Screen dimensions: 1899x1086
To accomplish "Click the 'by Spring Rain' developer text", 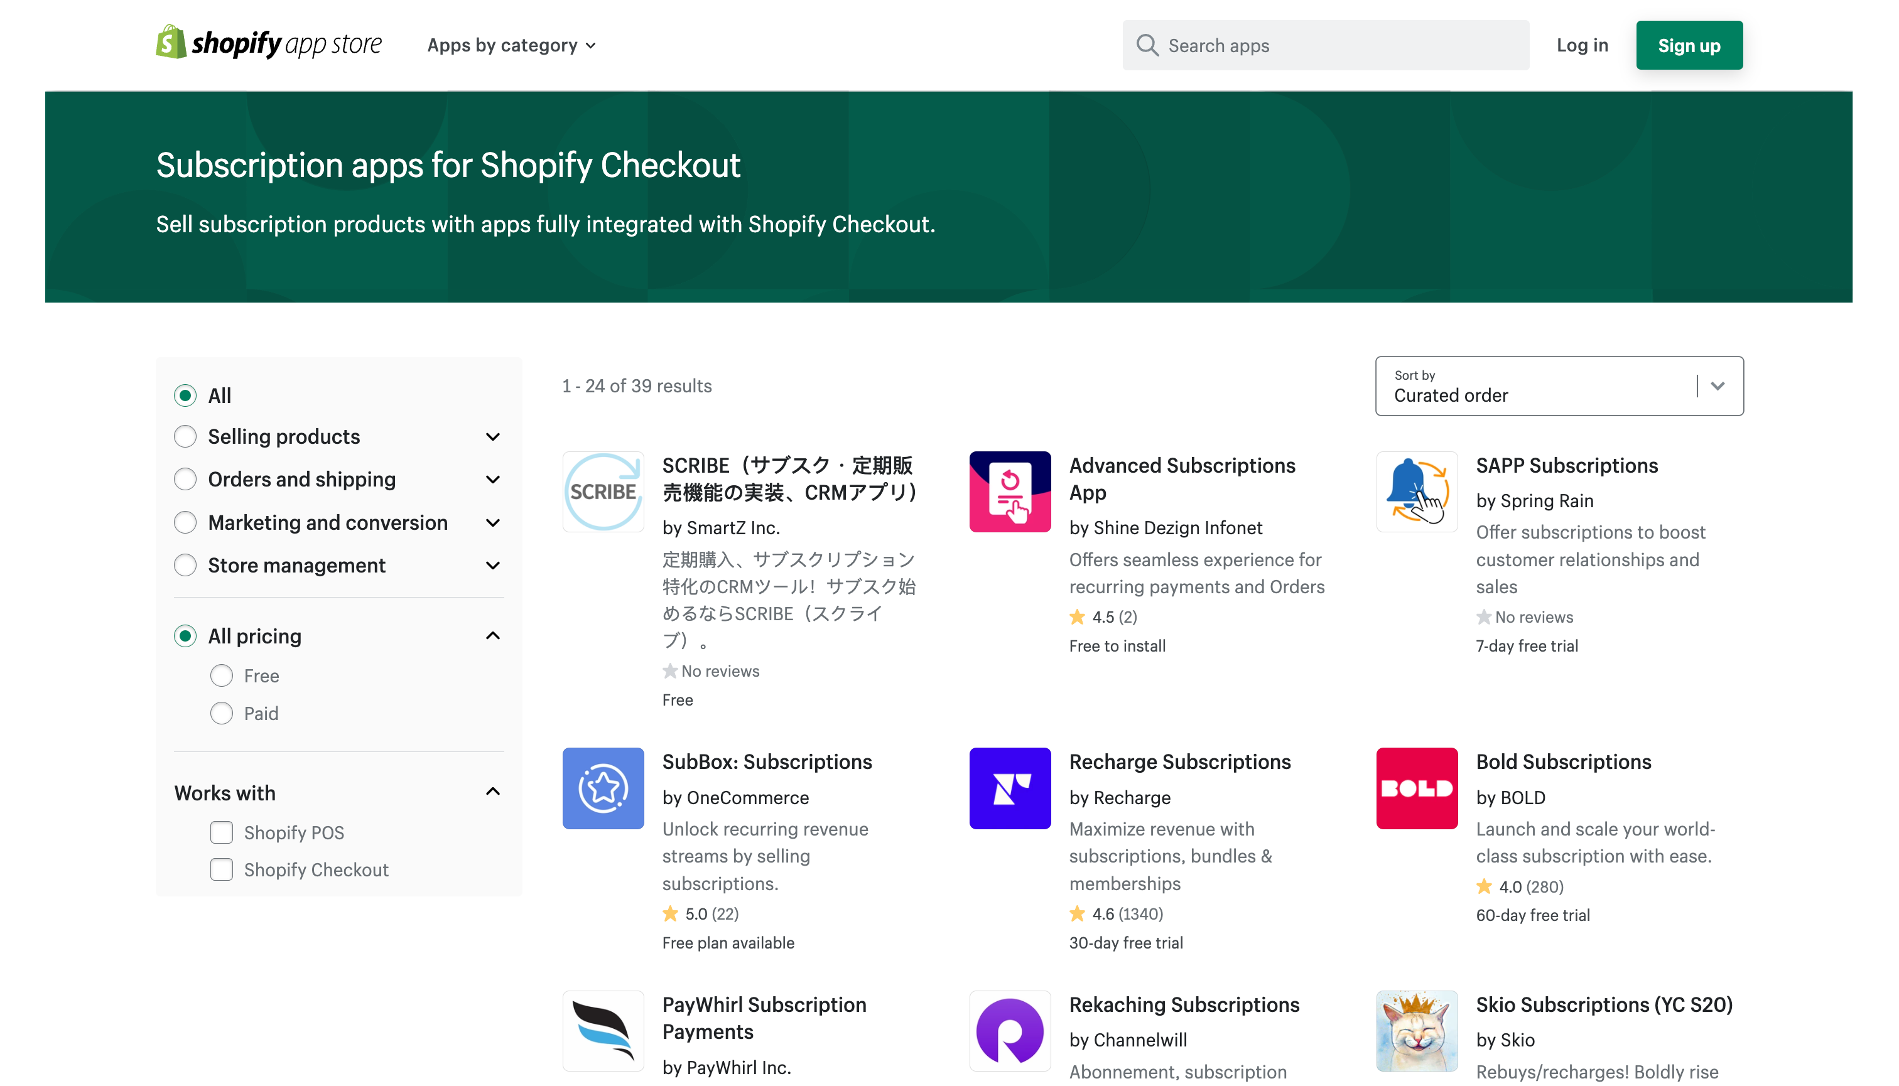I will point(1534,500).
